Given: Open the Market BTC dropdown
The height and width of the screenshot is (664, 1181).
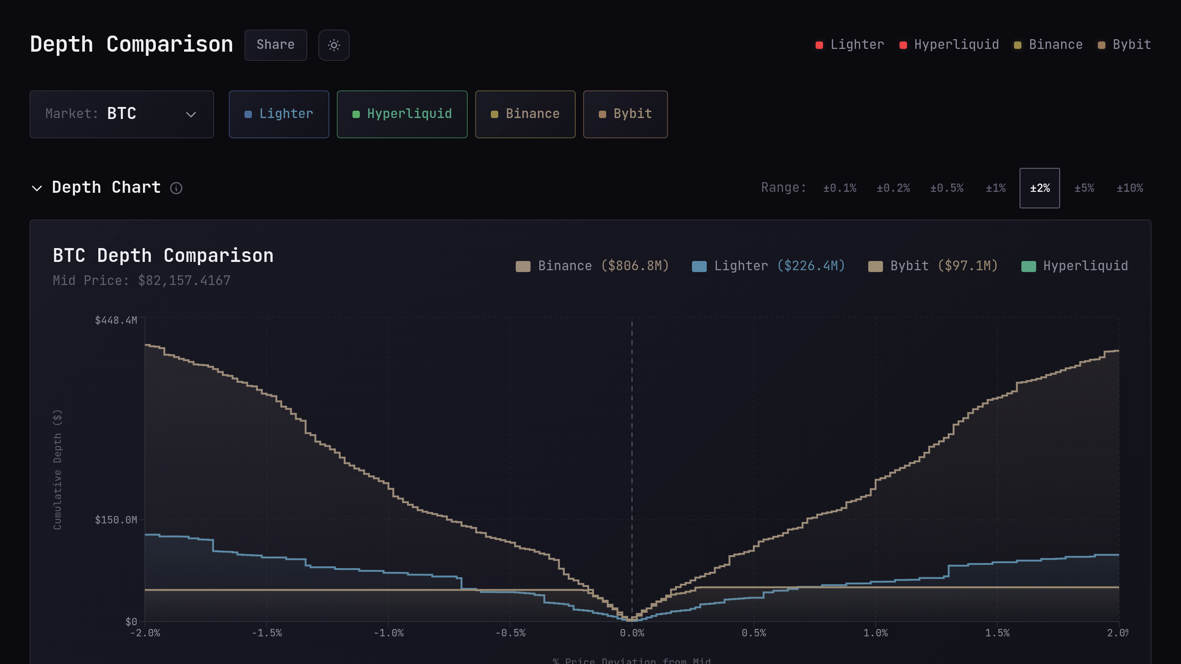Looking at the screenshot, I should tap(122, 114).
